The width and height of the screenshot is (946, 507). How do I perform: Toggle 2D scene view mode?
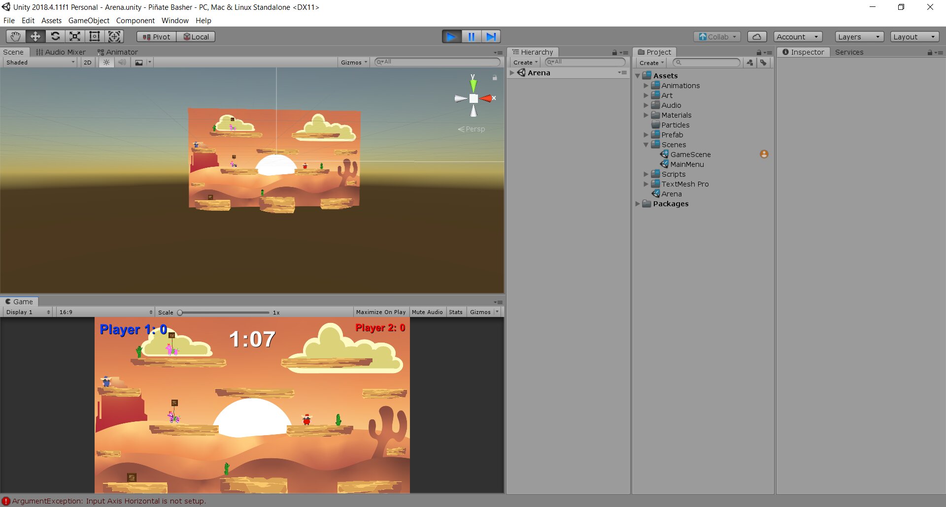(88, 63)
